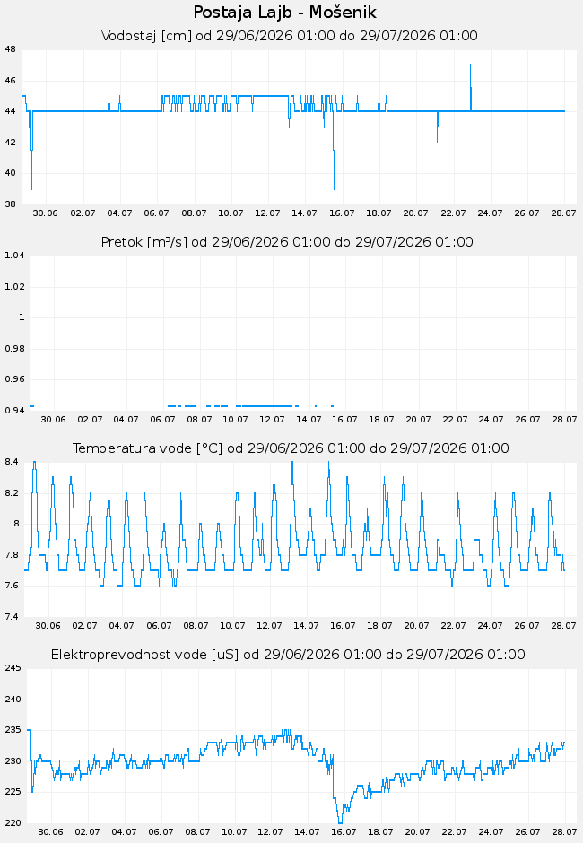Click the 1.04 value label on Pretok axis
The height and width of the screenshot is (843, 583).
14,256
